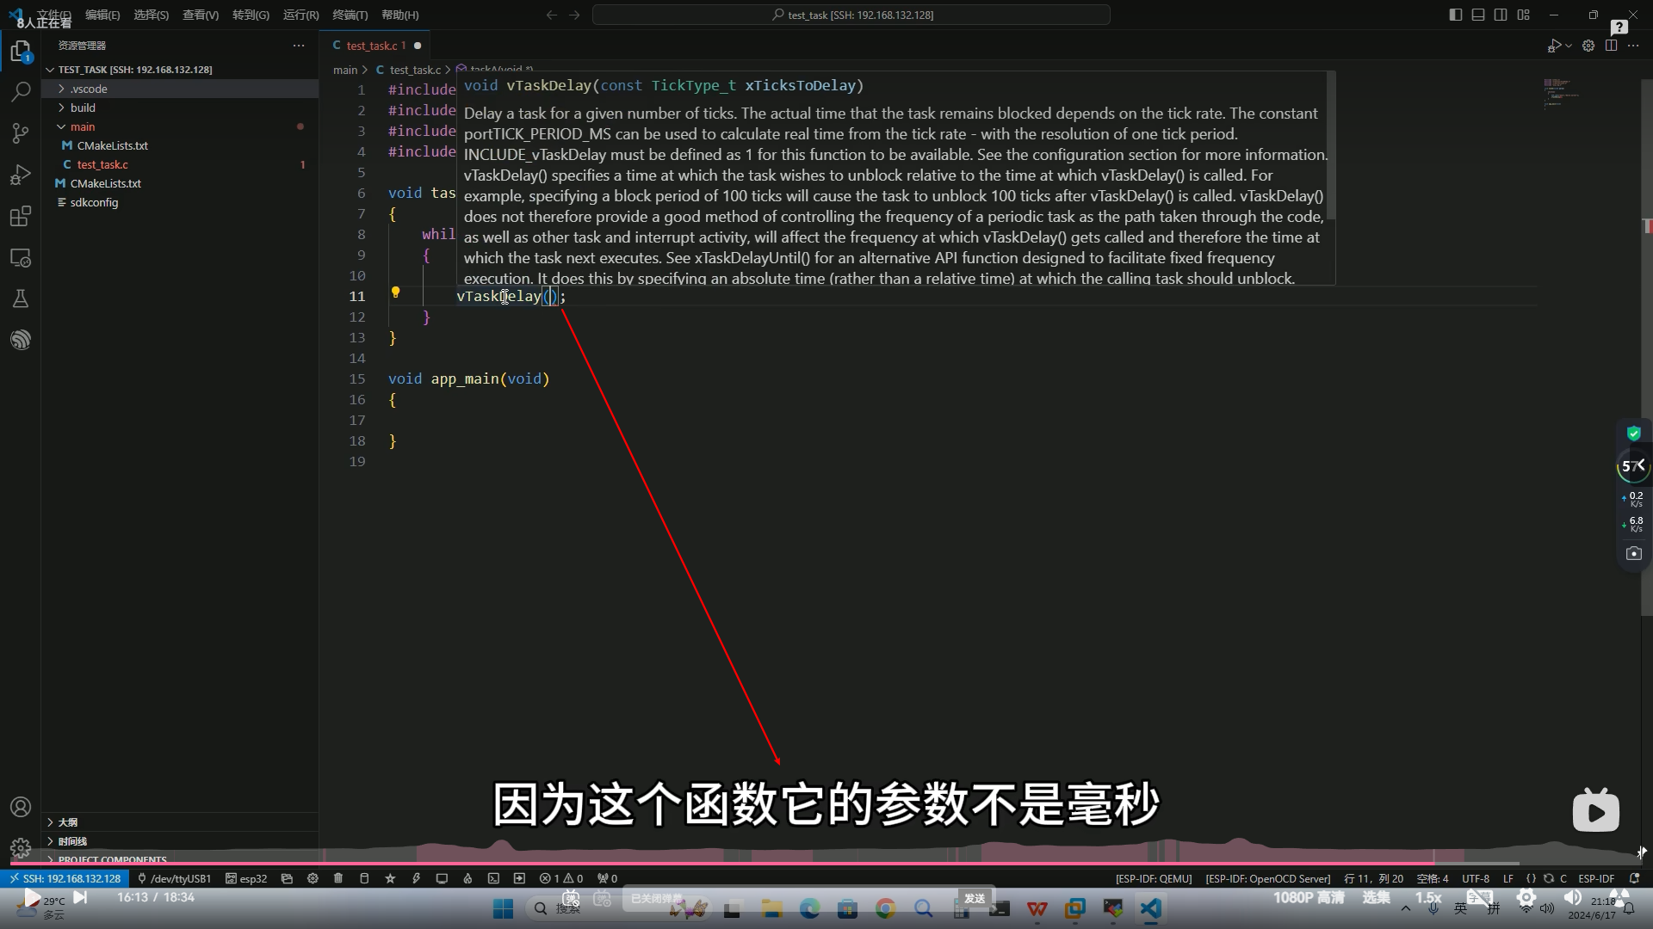Click SSH: 192.168.132.128 remote indicator
This screenshot has width=1653, height=929.
[65, 878]
